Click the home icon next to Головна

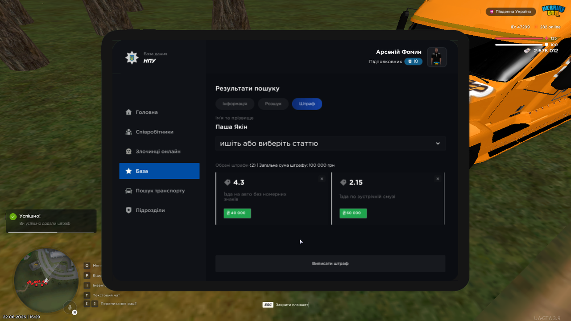click(x=128, y=112)
